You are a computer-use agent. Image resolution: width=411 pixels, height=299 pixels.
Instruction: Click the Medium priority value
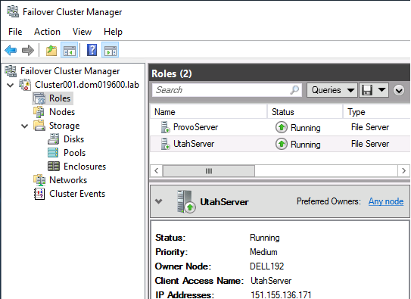[263, 252]
